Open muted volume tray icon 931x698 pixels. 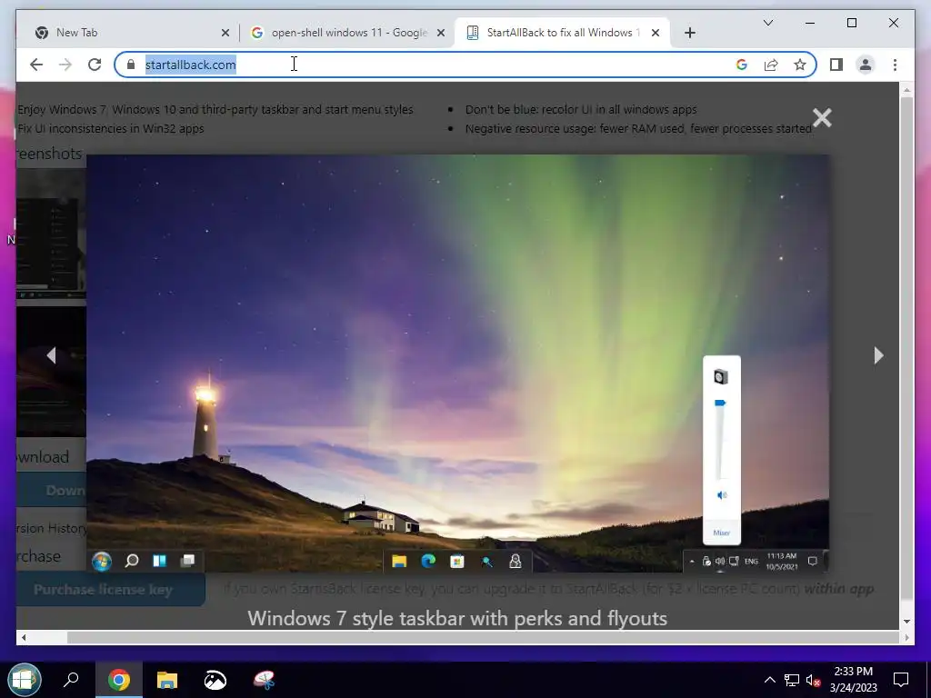pos(814,680)
